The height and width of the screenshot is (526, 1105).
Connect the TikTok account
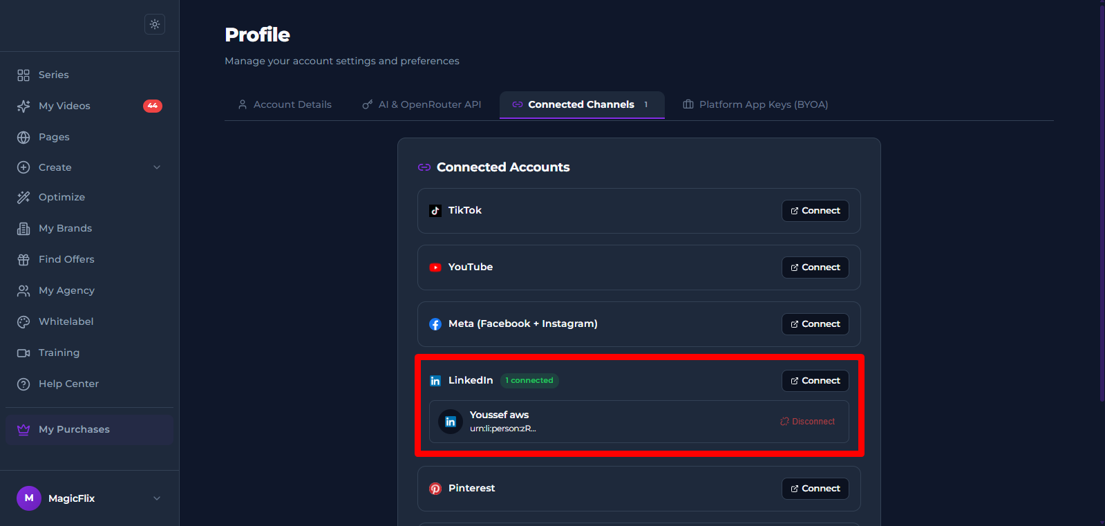pos(815,211)
